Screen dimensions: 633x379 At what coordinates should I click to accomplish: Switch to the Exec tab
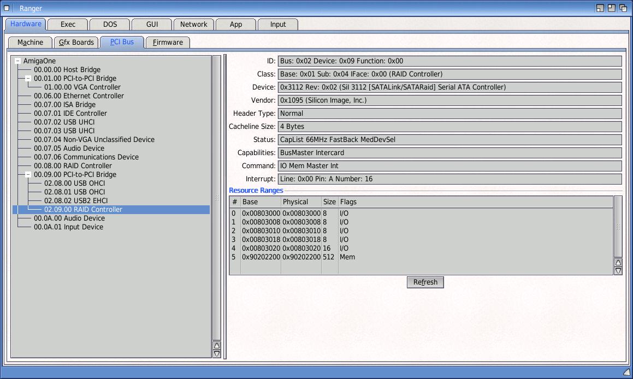[68, 25]
